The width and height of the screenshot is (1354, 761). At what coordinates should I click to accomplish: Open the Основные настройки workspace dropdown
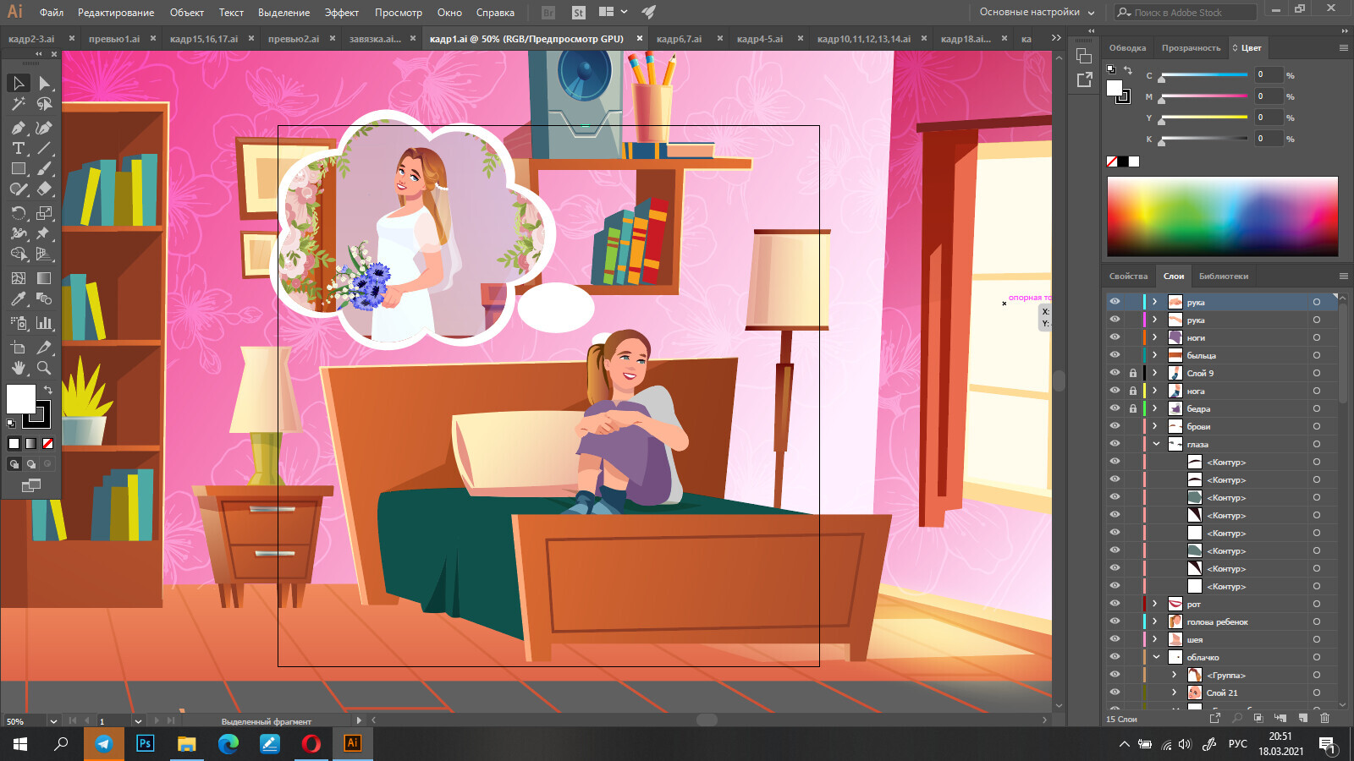click(x=1034, y=12)
